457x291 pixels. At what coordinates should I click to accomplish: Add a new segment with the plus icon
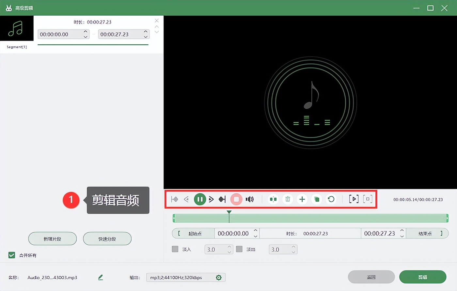(x=302, y=199)
